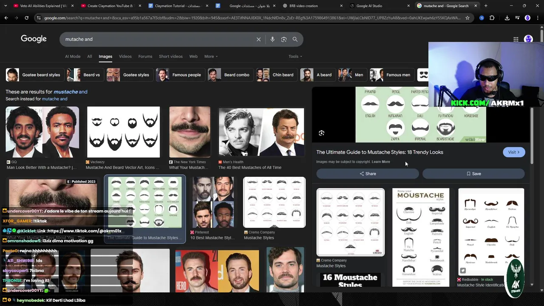Filter by Goatee beard styles chip
The height and width of the screenshot is (306, 544).
tap(34, 75)
